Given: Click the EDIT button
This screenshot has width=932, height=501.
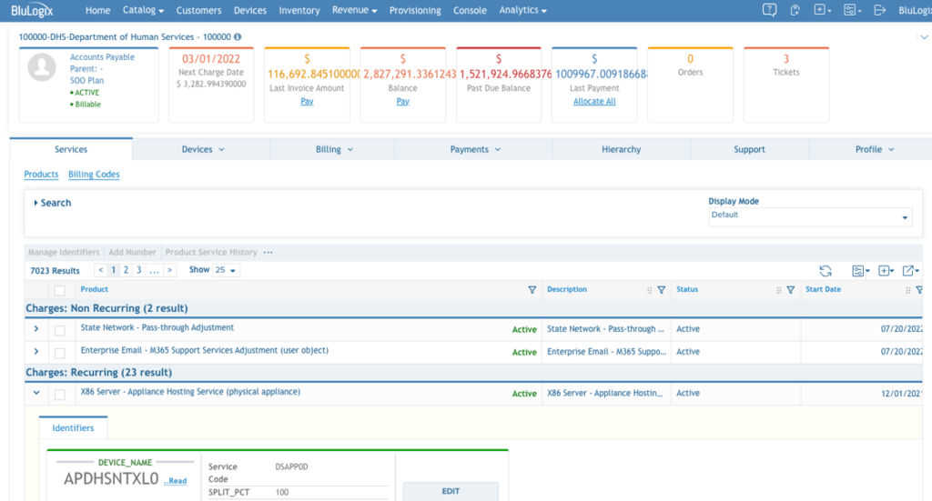Looking at the screenshot, I should [x=451, y=491].
